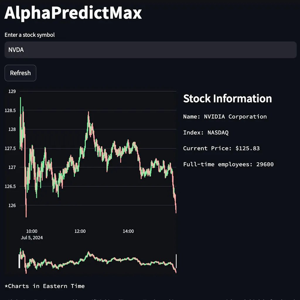The height and width of the screenshot is (300, 300).
Task: Click the Stock Information heading
Action: pos(228,99)
